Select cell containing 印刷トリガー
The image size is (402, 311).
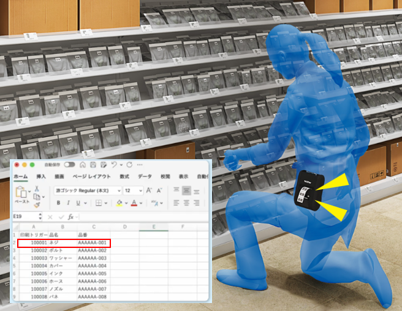[x=34, y=235]
